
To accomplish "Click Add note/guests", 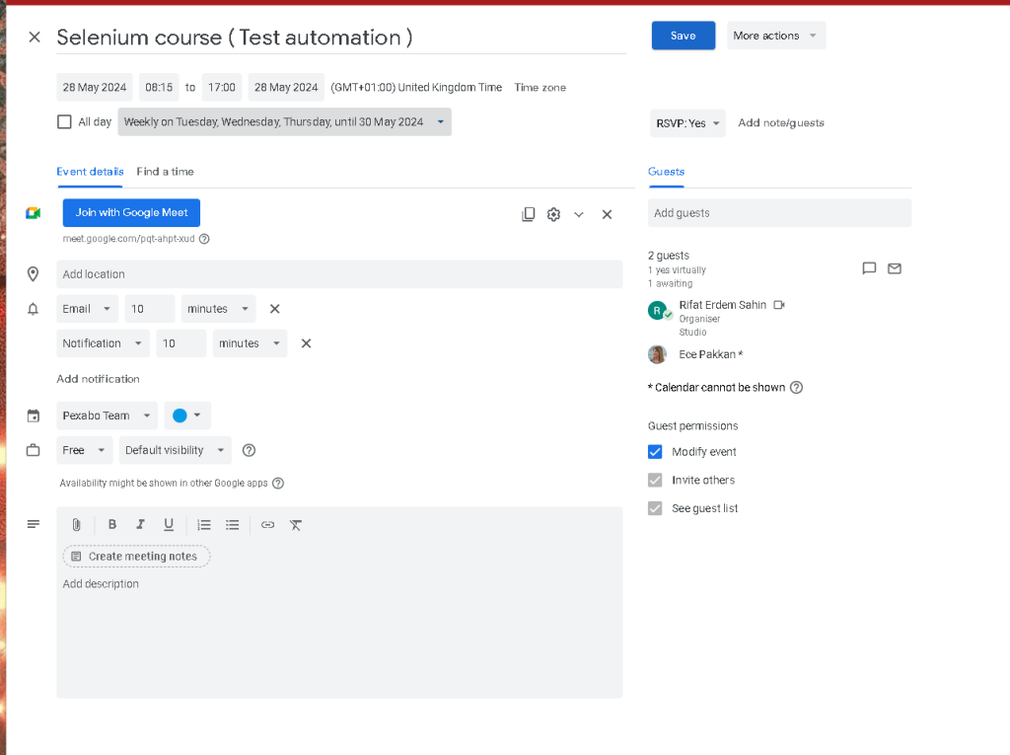I will pyautogui.click(x=781, y=122).
